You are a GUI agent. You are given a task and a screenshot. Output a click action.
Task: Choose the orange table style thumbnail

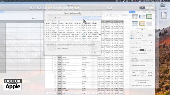pos(142,24)
